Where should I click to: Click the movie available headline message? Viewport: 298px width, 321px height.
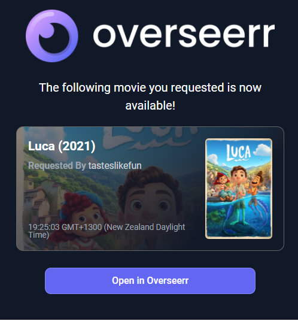pos(150,96)
